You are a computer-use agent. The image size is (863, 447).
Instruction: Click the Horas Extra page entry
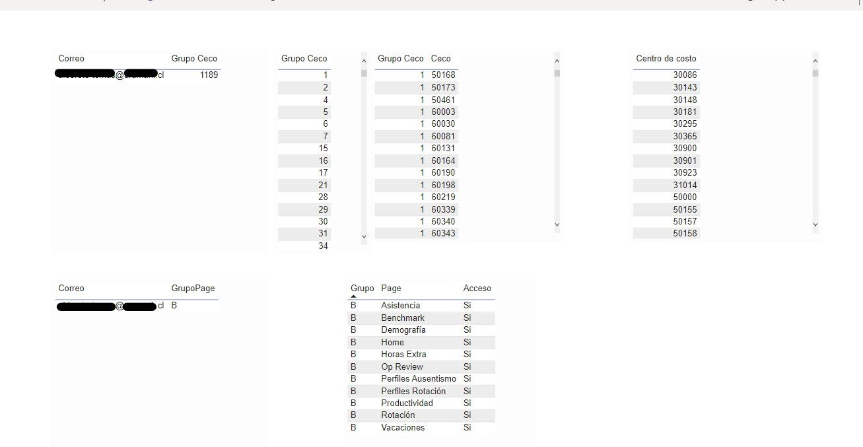click(404, 355)
